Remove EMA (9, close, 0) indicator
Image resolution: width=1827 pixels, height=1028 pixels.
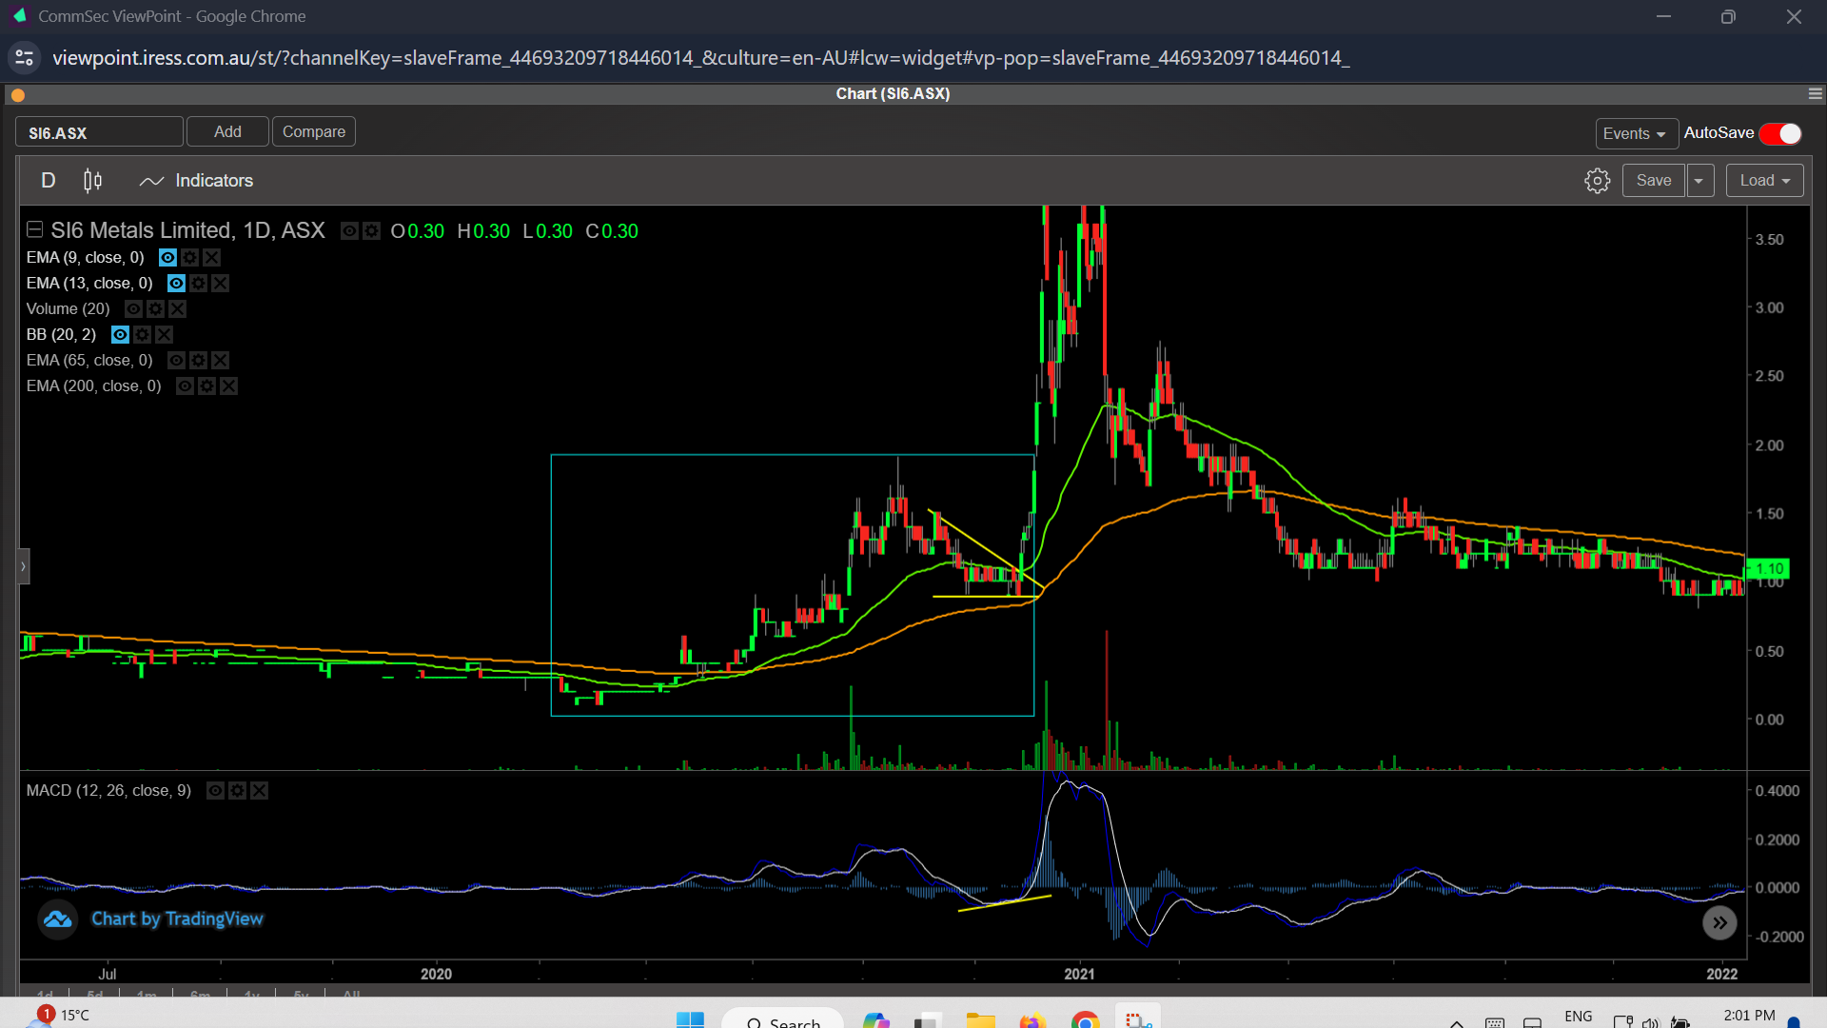click(211, 258)
